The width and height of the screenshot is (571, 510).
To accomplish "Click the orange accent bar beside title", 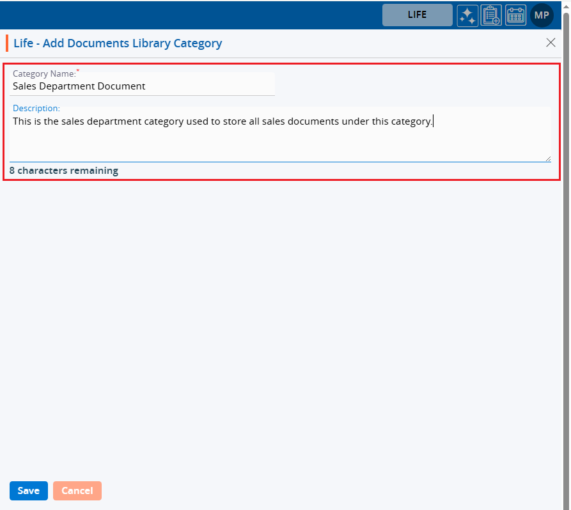I will [x=7, y=43].
